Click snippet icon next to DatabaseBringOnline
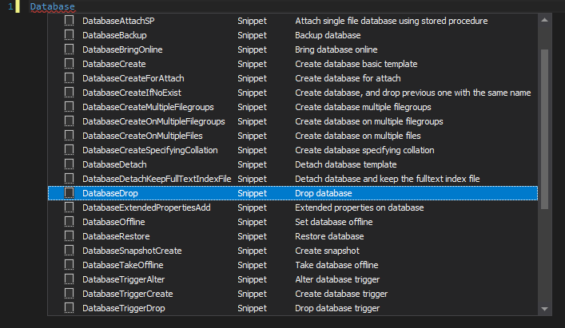This screenshot has height=328, width=565. point(70,49)
